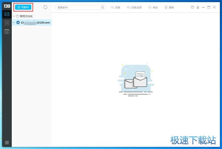Open the hamburger menu at sidebar bottom
The image size is (222, 149).
(7, 142)
